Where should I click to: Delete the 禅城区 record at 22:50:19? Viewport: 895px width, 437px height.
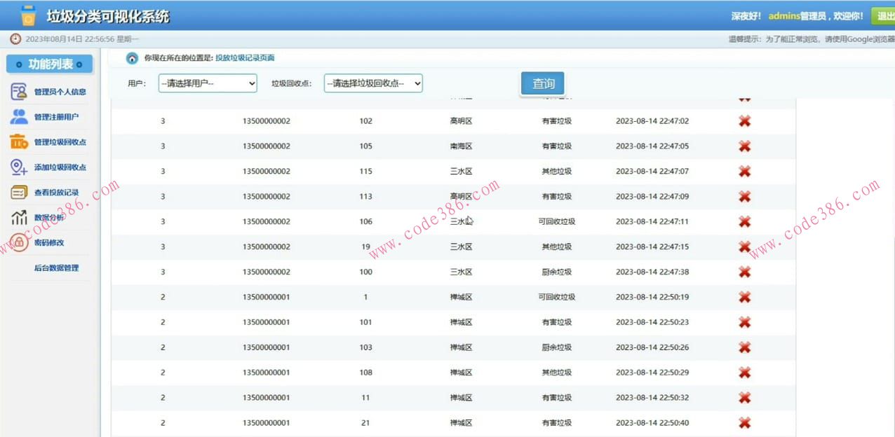click(x=744, y=296)
